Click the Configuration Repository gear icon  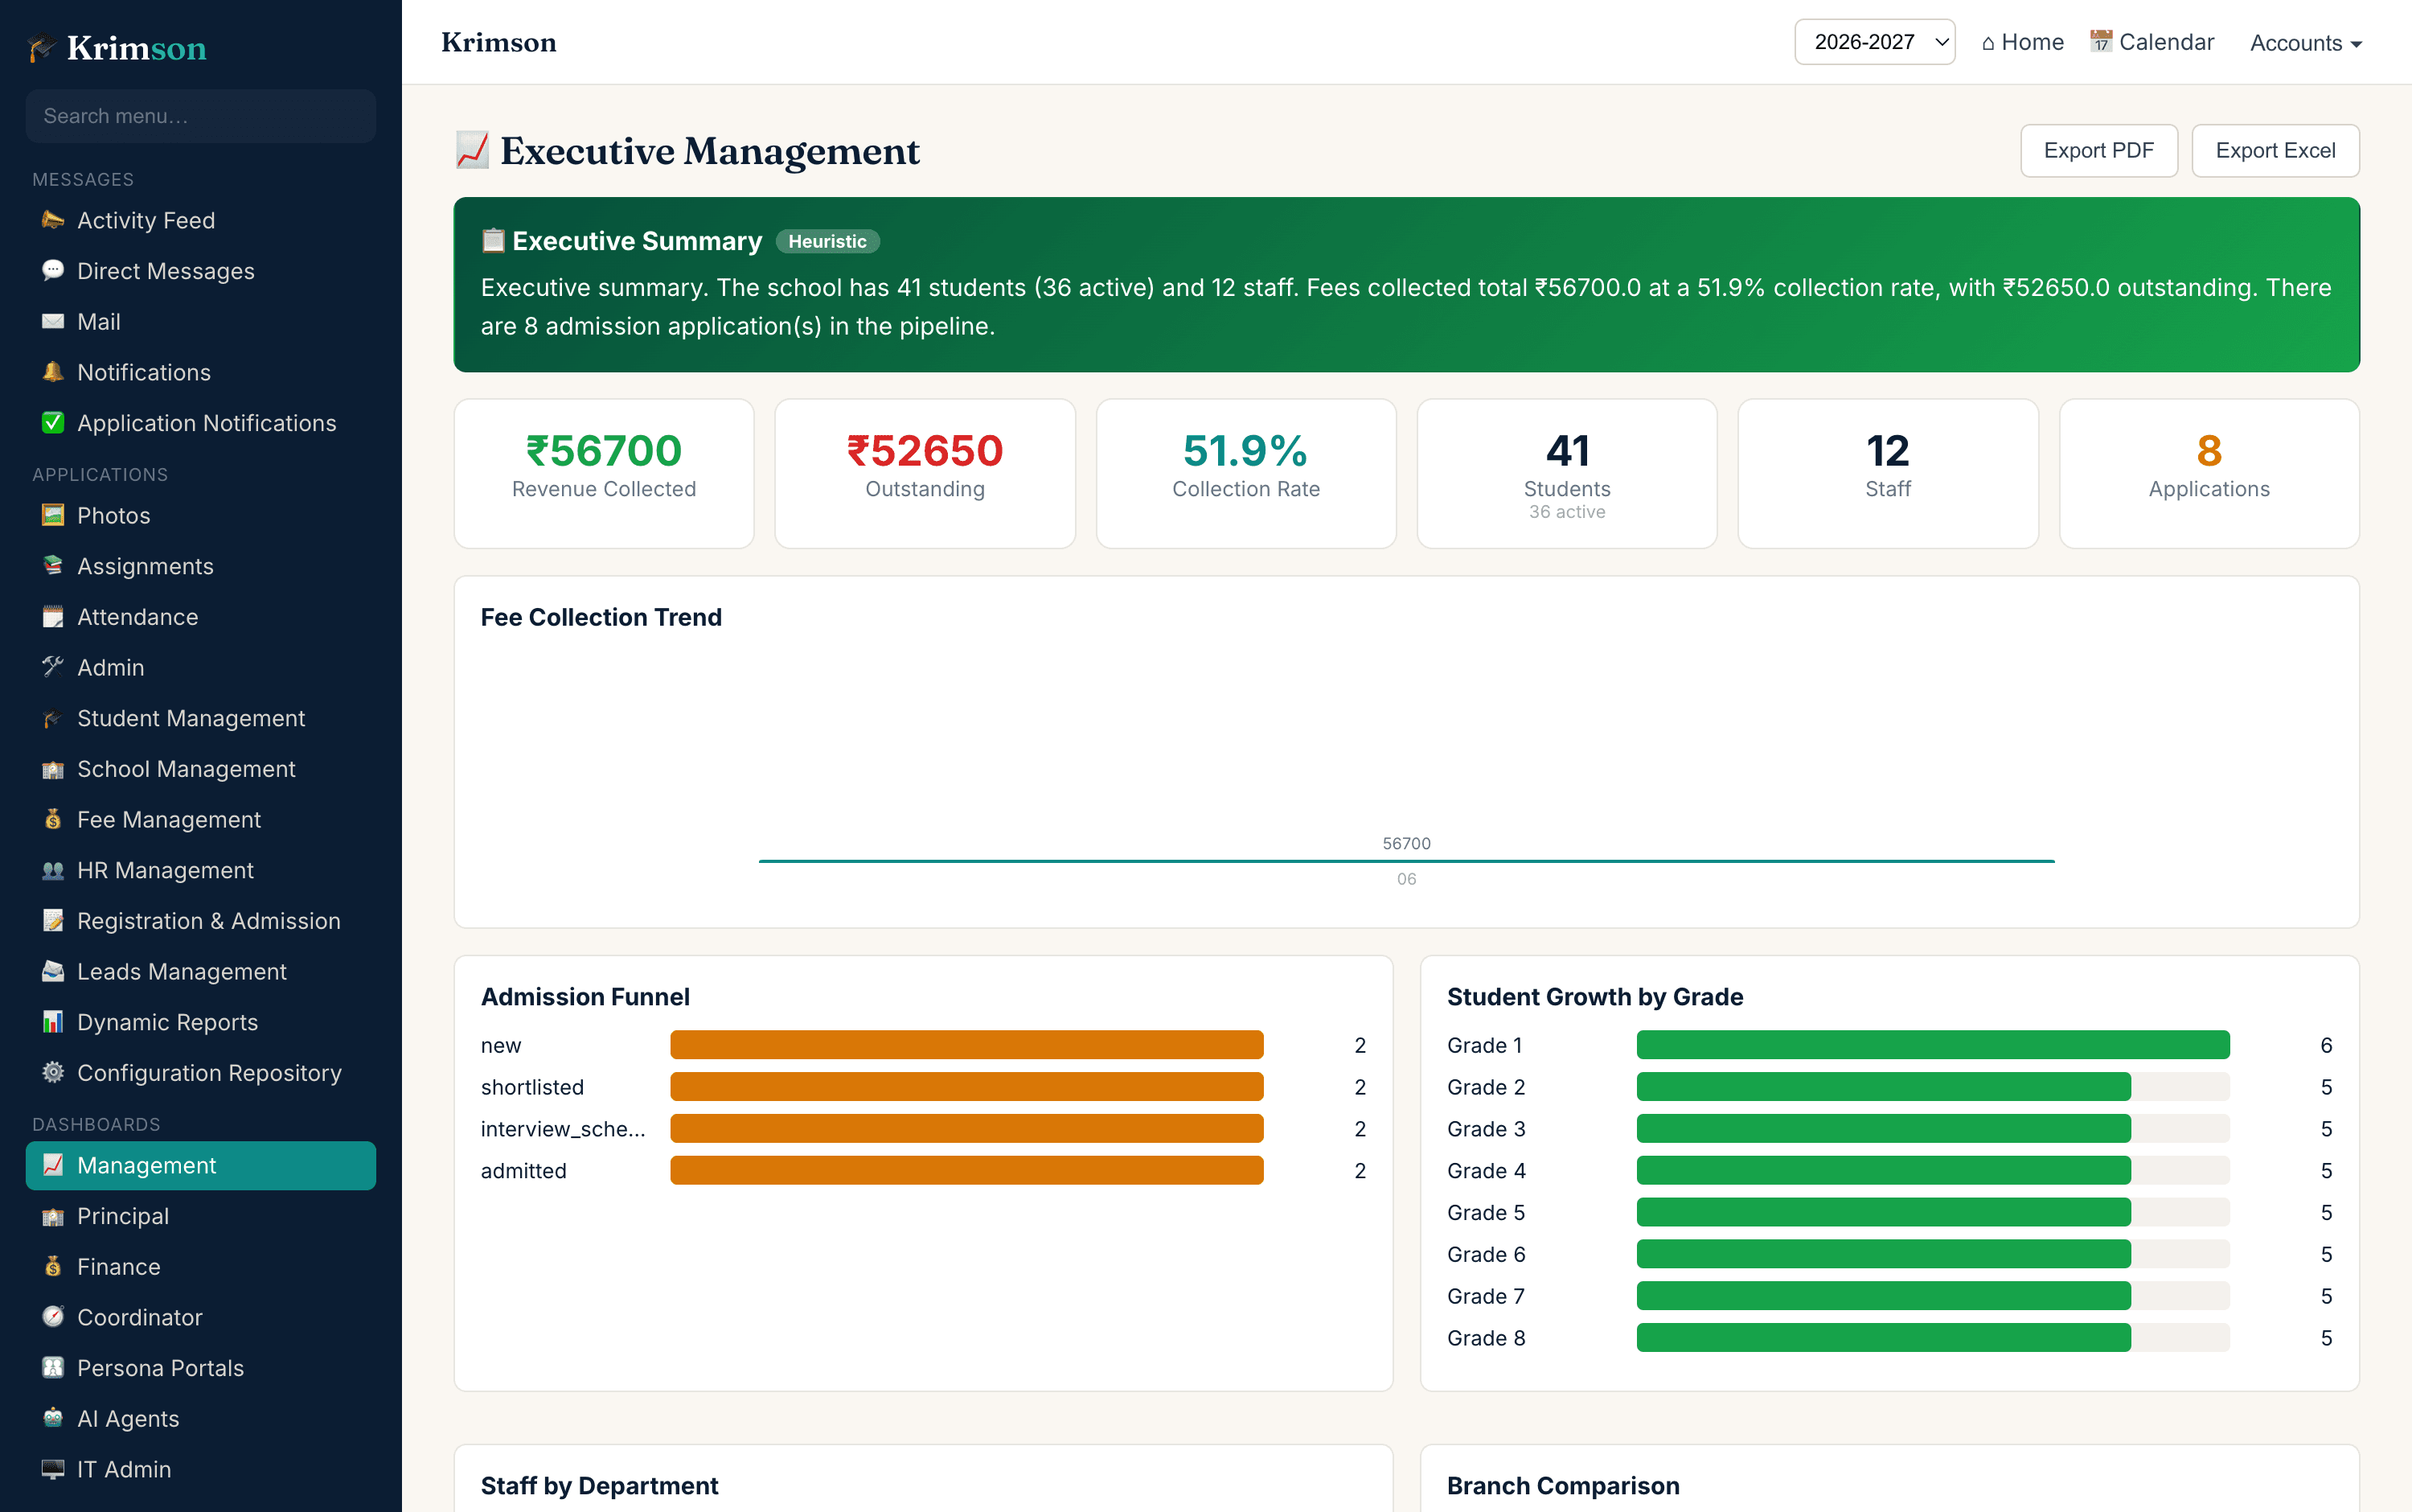pyautogui.click(x=53, y=1073)
